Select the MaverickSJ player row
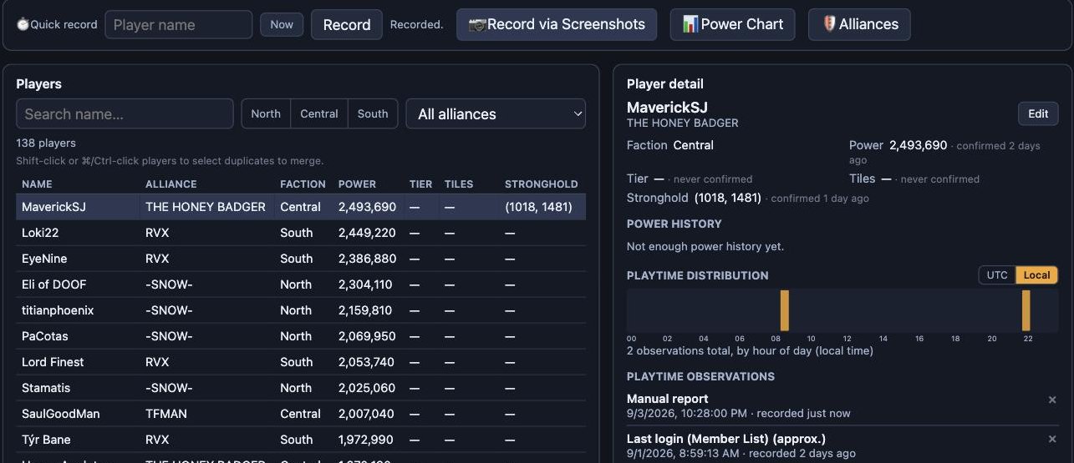The width and height of the screenshot is (1074, 463). [301, 207]
